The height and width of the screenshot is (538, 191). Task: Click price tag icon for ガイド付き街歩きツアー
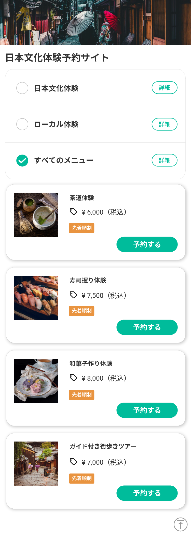point(73,462)
